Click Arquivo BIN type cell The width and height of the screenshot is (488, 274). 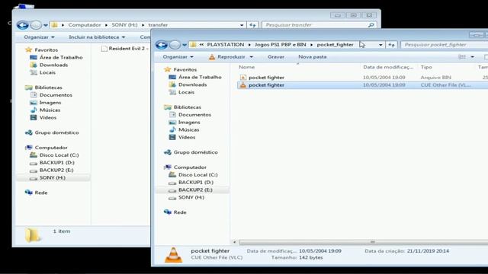[x=435, y=78]
